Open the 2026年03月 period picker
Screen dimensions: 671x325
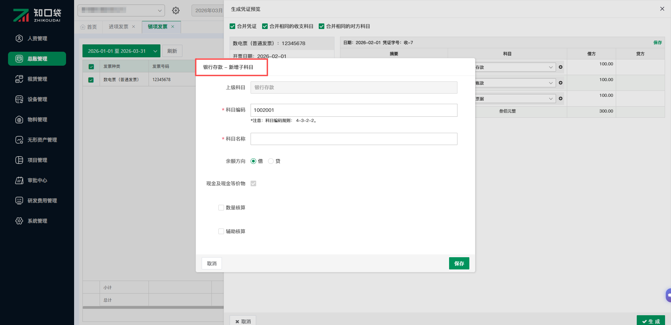click(x=208, y=10)
